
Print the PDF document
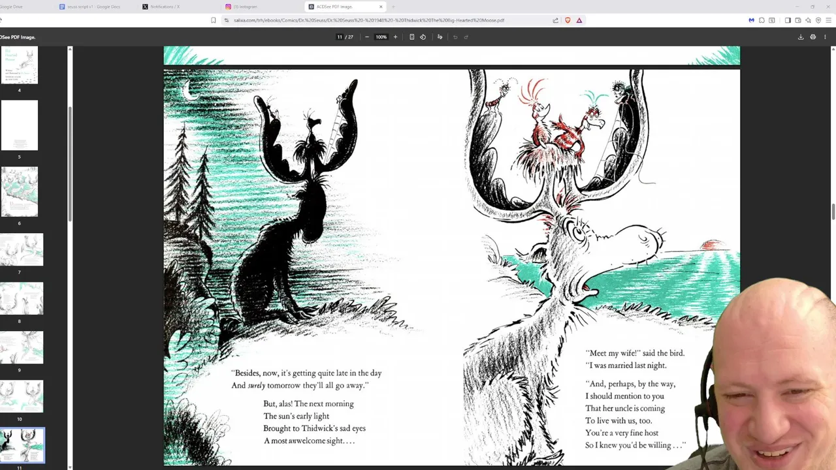[x=812, y=37]
